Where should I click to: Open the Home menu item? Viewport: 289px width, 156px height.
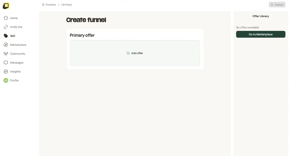14,18
